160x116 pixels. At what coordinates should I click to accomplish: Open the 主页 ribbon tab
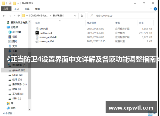pyautogui.click(x=17, y=9)
